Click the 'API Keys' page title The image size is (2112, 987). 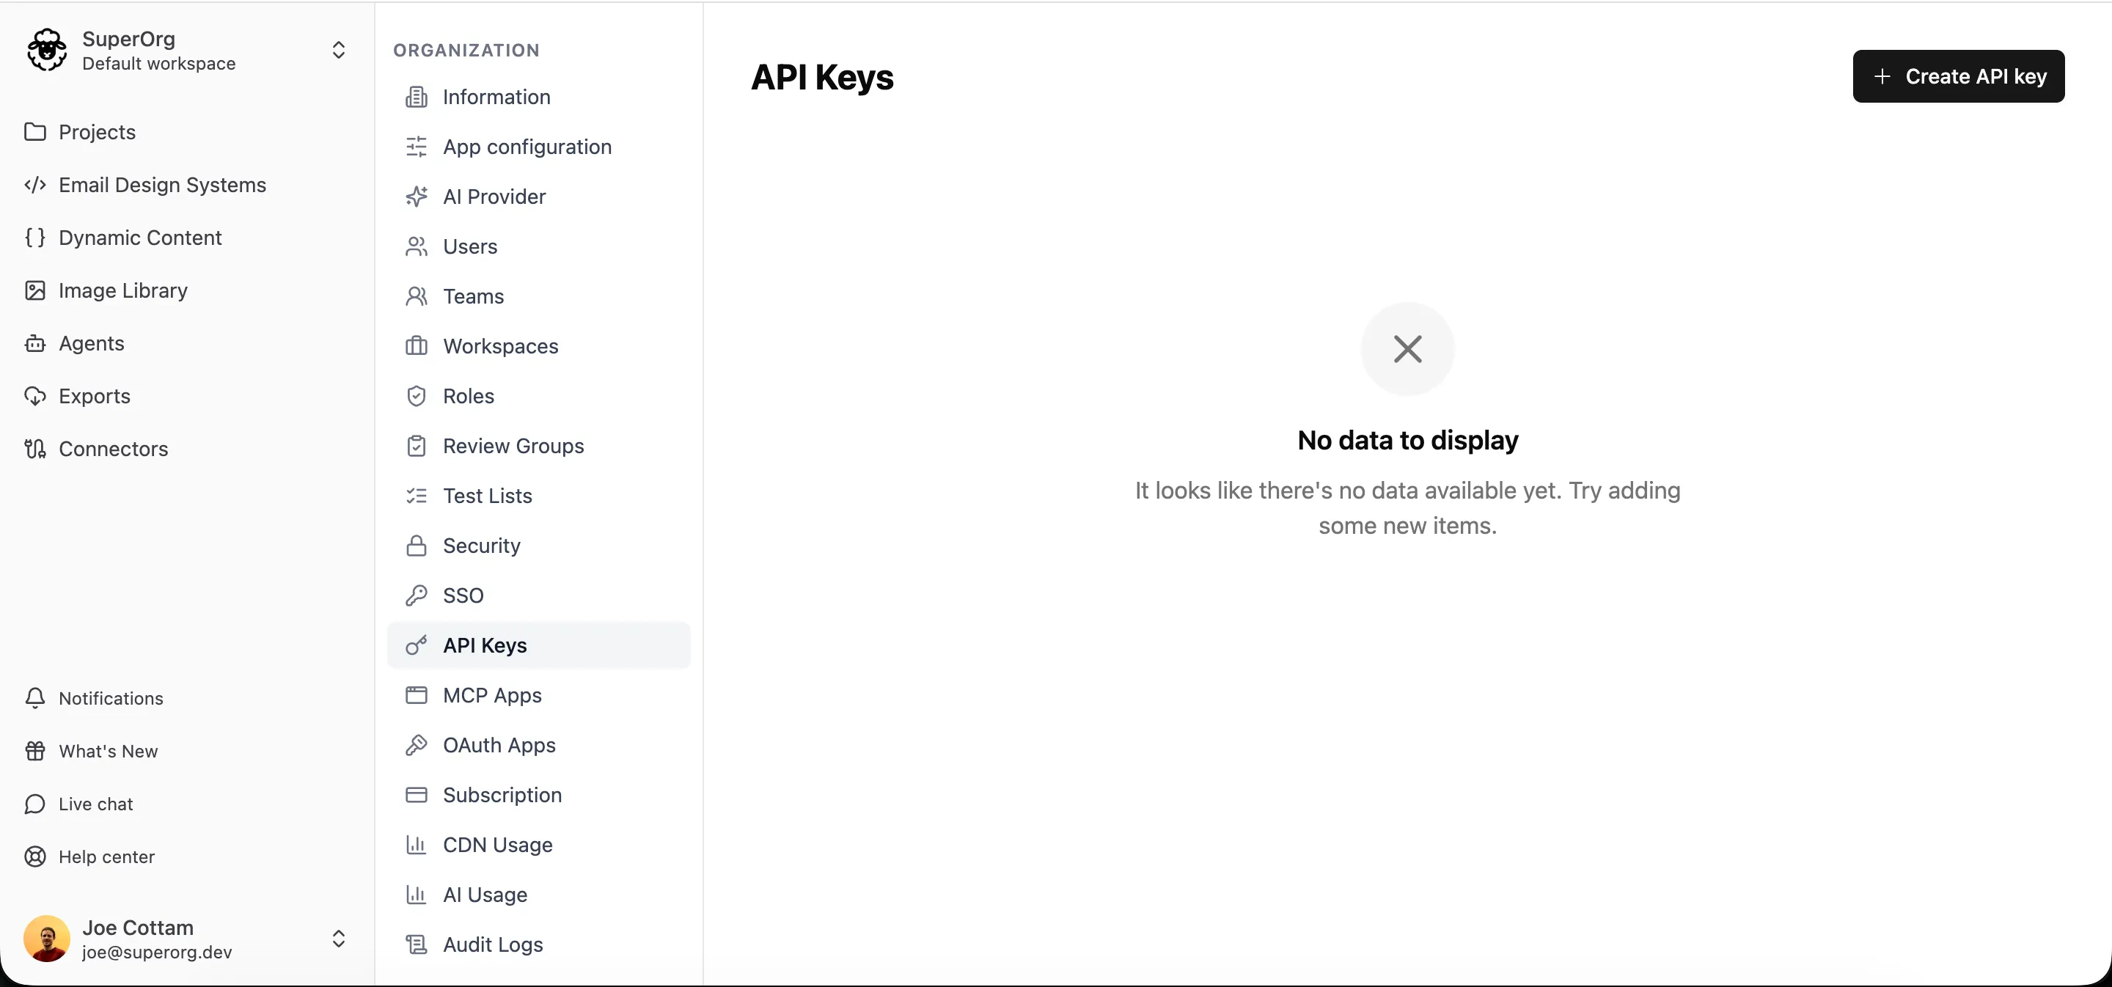point(822,77)
